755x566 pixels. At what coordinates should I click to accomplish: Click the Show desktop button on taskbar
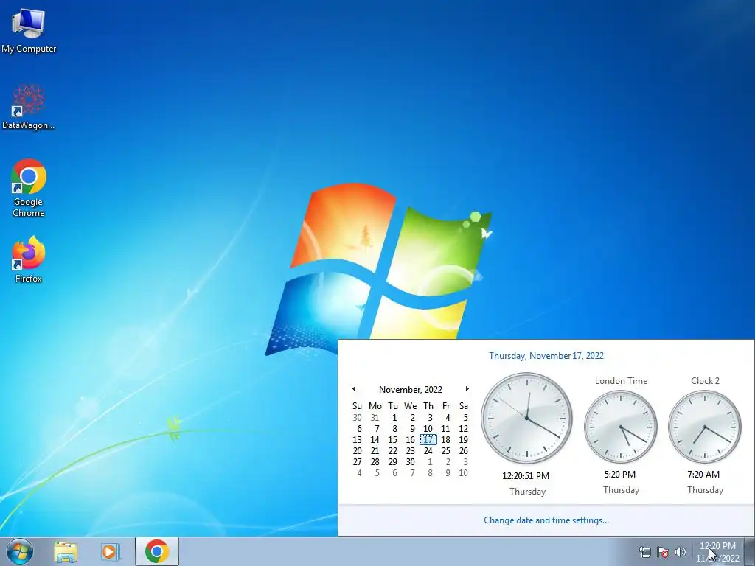point(750,551)
